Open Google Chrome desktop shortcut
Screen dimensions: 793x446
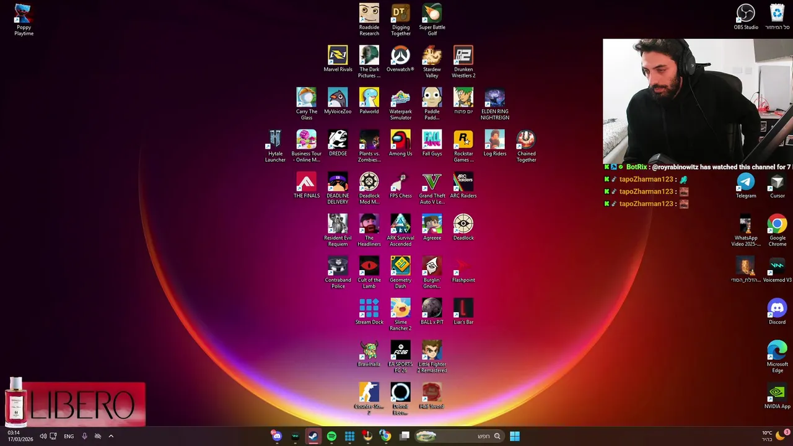click(778, 230)
